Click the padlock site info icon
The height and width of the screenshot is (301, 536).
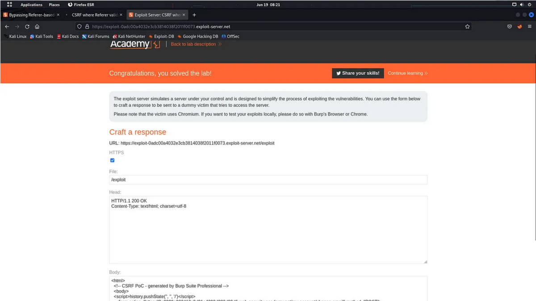(87, 27)
